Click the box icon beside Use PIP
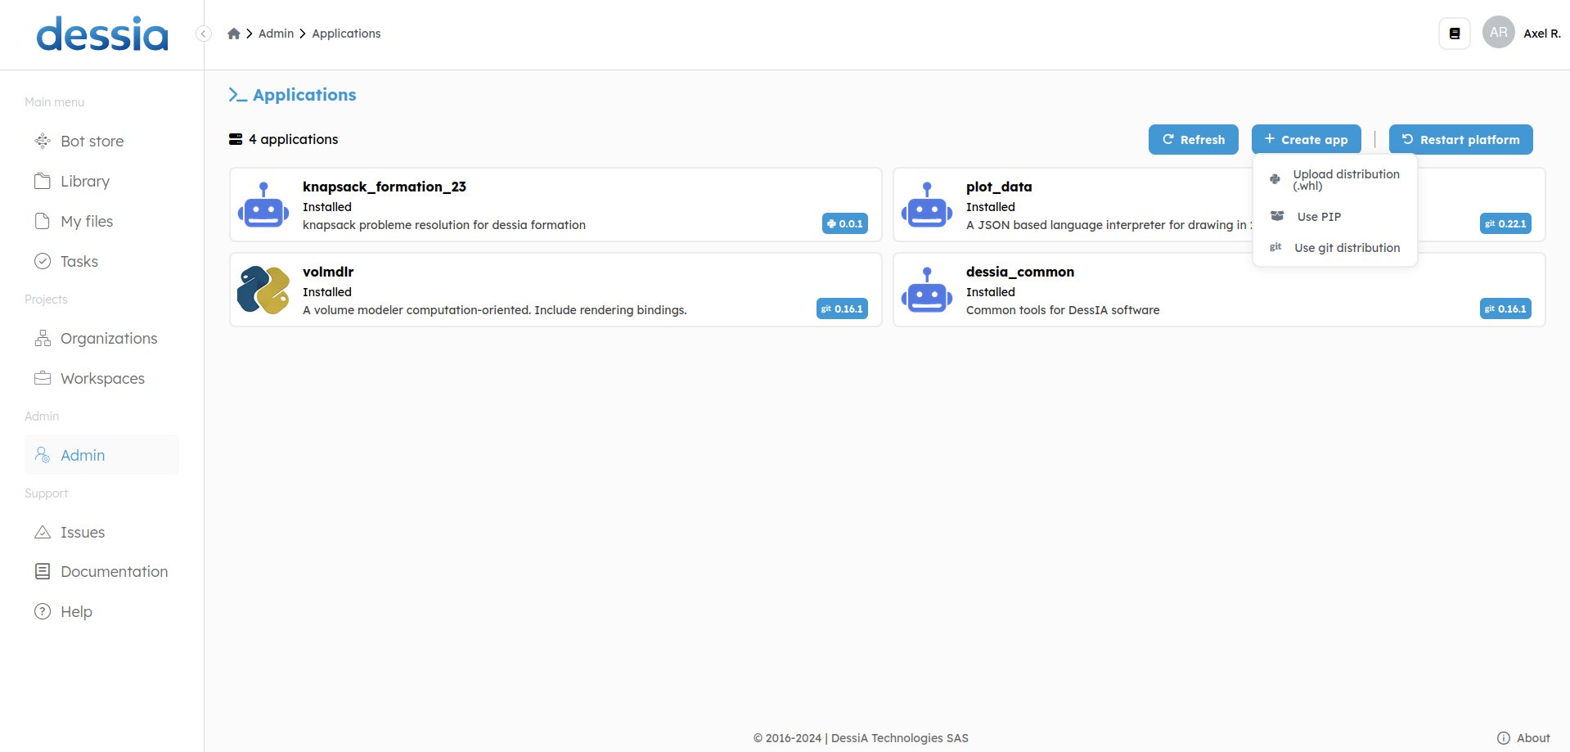The image size is (1570, 752). [1277, 216]
